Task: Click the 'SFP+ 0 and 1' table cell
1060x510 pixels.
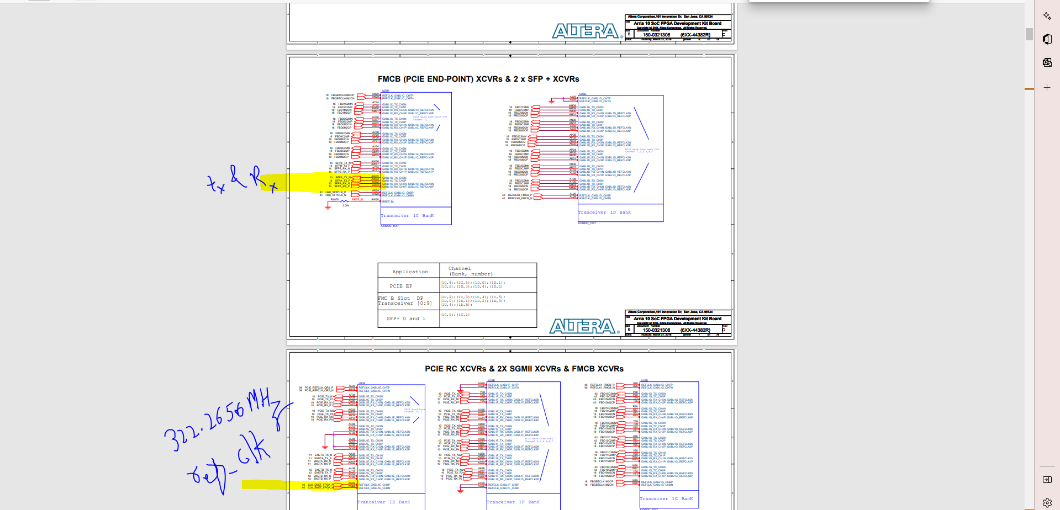Action: [409, 318]
